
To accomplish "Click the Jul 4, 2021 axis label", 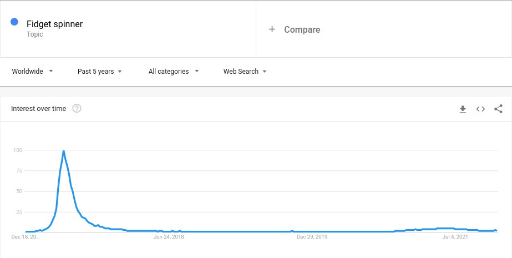I will (x=455, y=237).
